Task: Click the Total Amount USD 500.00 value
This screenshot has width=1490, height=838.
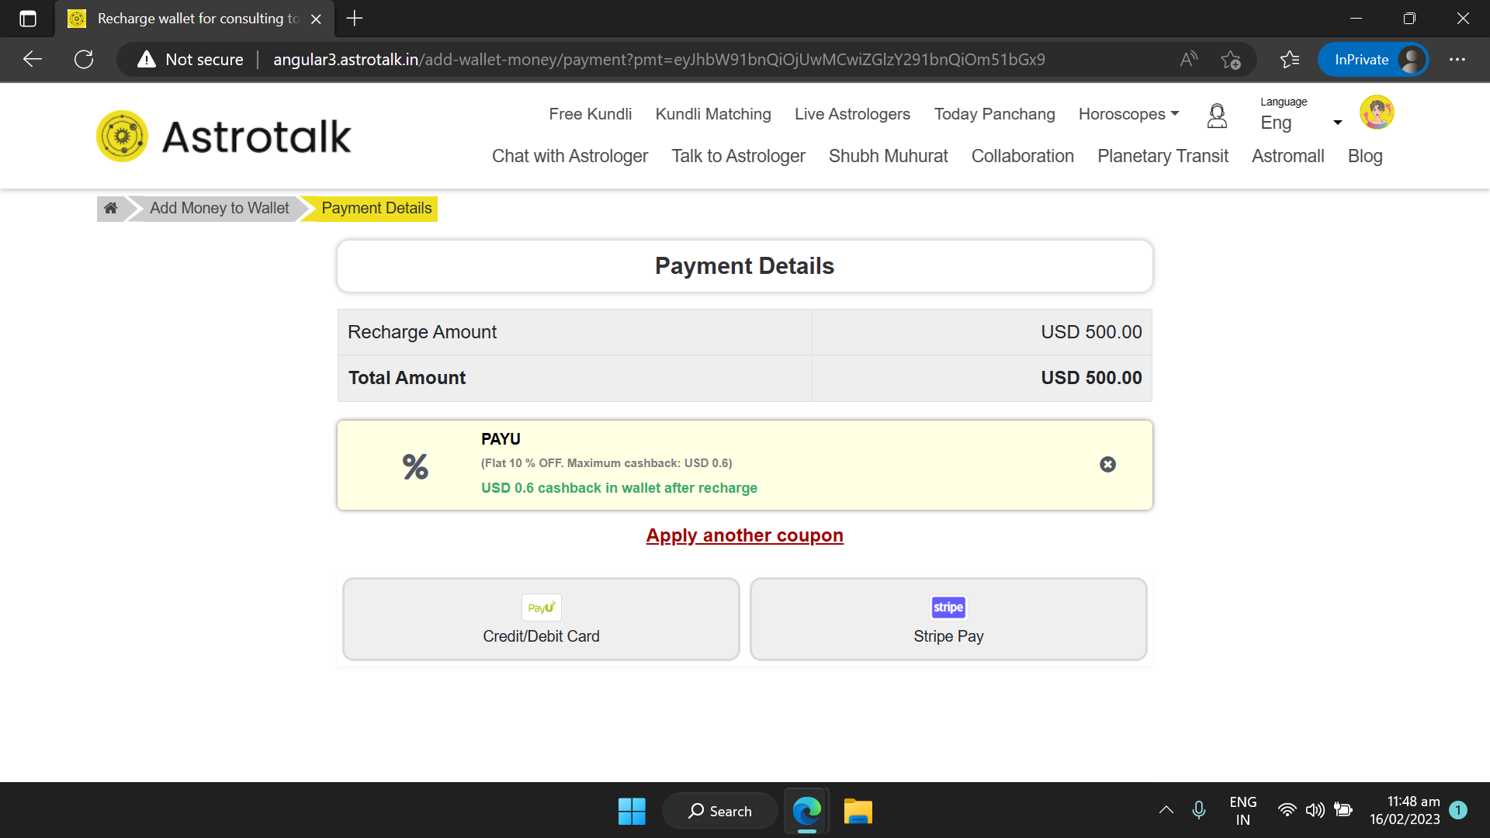Action: click(x=1091, y=378)
